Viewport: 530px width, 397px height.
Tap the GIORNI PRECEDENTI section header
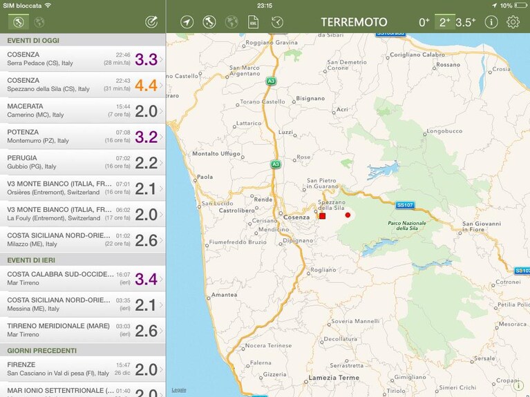click(83, 350)
